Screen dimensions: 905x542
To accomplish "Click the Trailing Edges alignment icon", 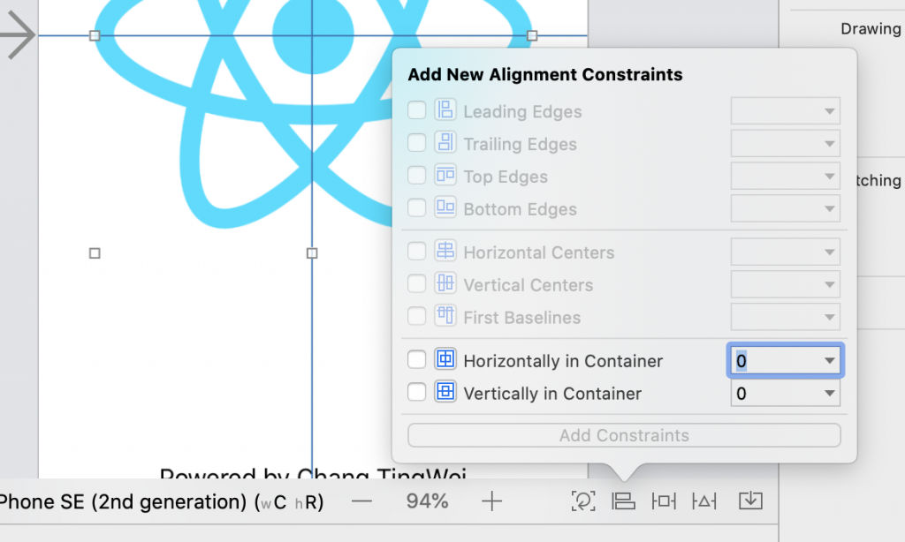I will click(445, 142).
